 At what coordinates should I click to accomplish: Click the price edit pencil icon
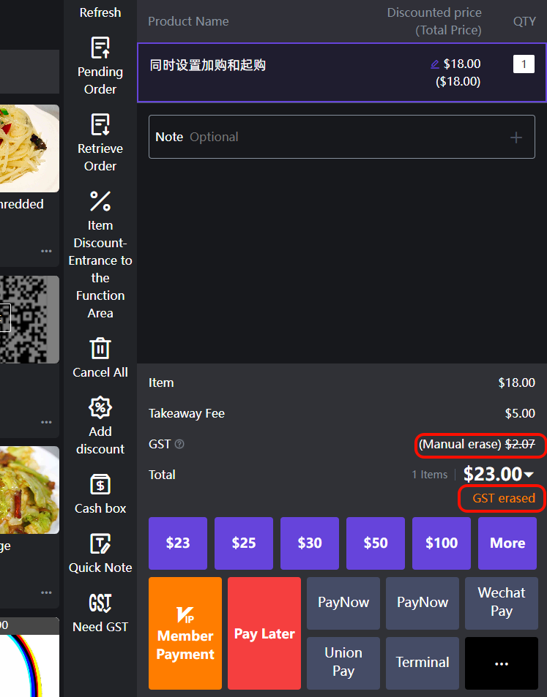pos(435,64)
